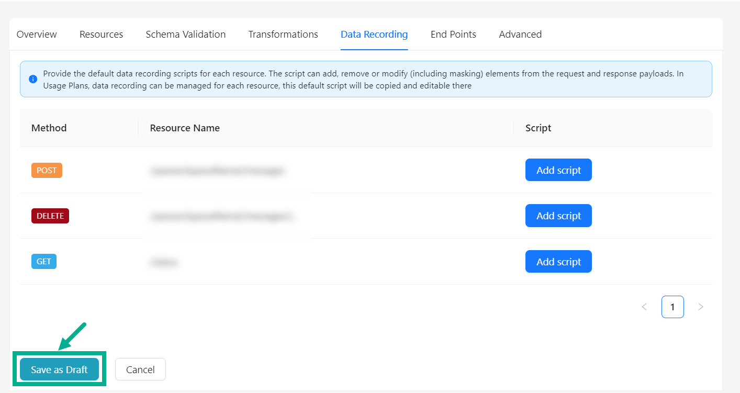Image resolution: width=740 pixels, height=393 pixels.
Task: Click the orange POST method badge
Action: 47,170
